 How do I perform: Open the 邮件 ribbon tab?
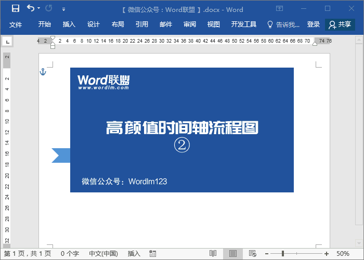(166, 24)
